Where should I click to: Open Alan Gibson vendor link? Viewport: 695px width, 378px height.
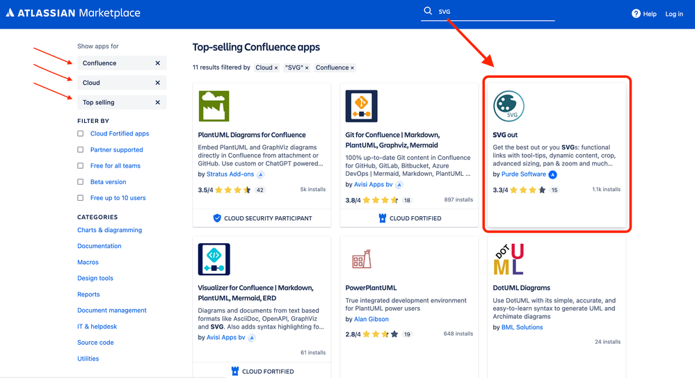pos(371,319)
